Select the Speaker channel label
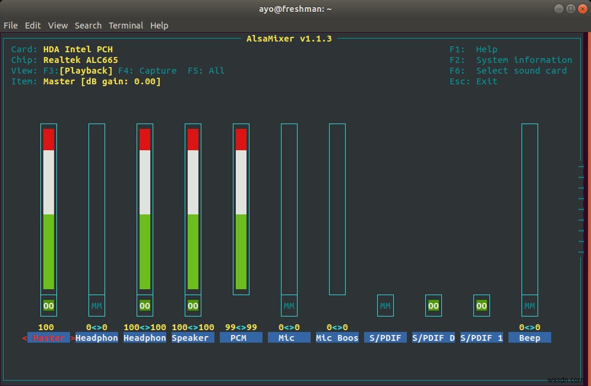This screenshot has width=591, height=386. click(192, 337)
